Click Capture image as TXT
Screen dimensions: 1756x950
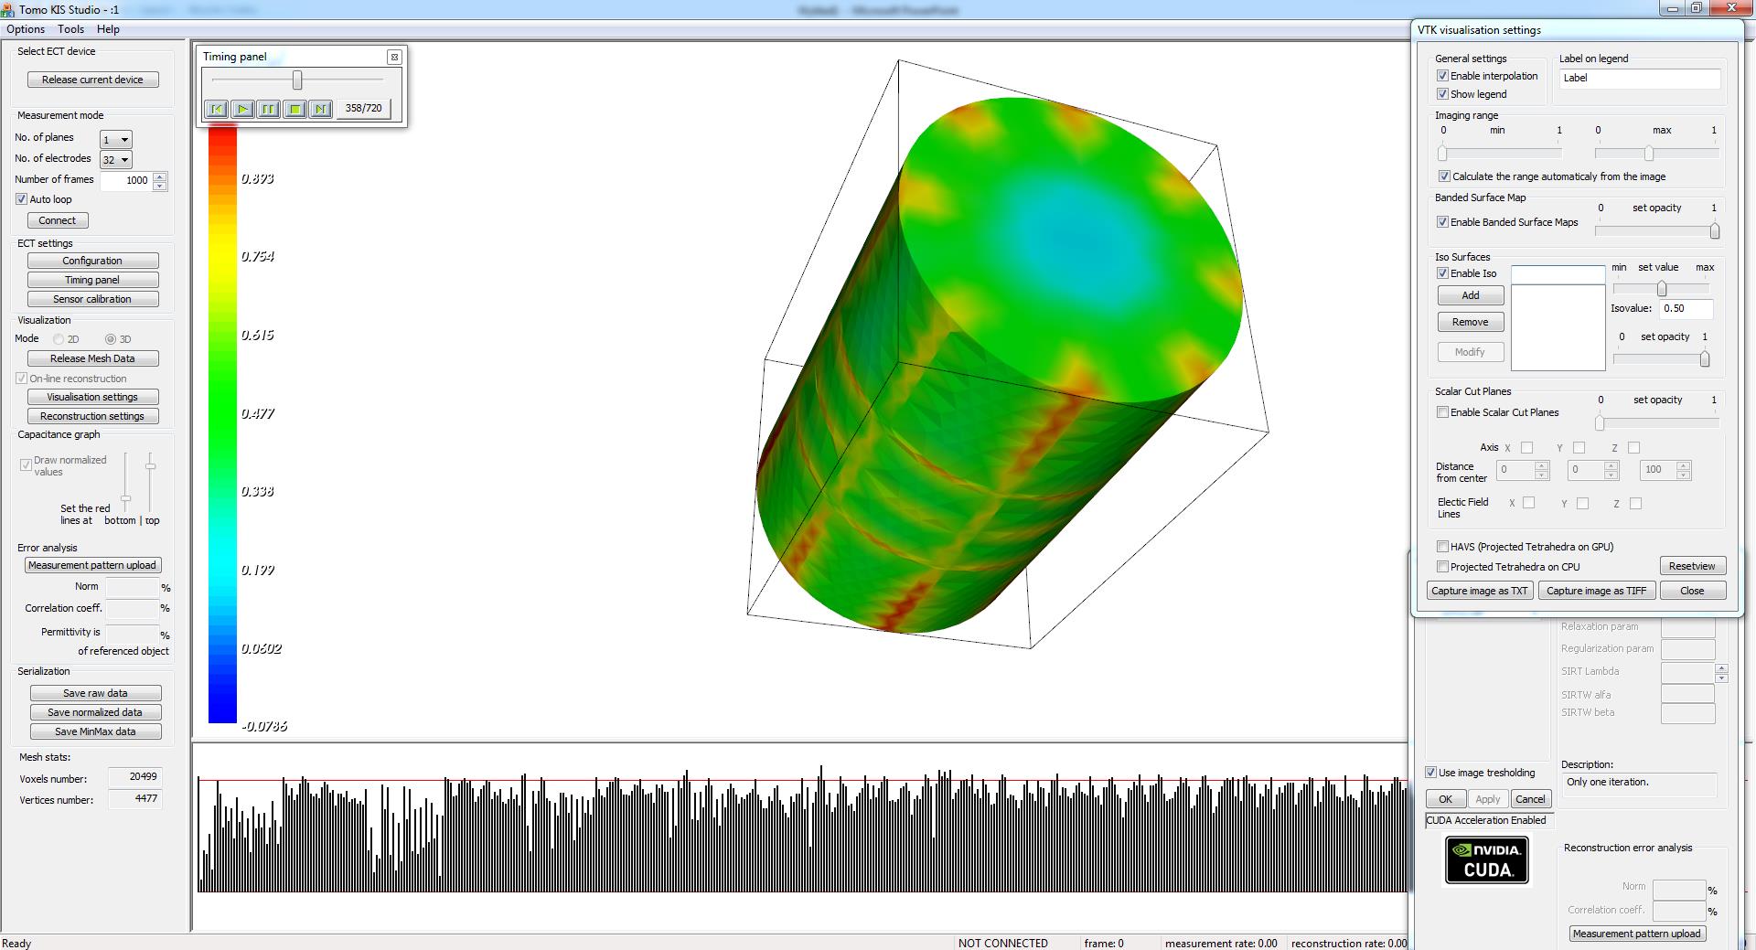pos(1480,591)
